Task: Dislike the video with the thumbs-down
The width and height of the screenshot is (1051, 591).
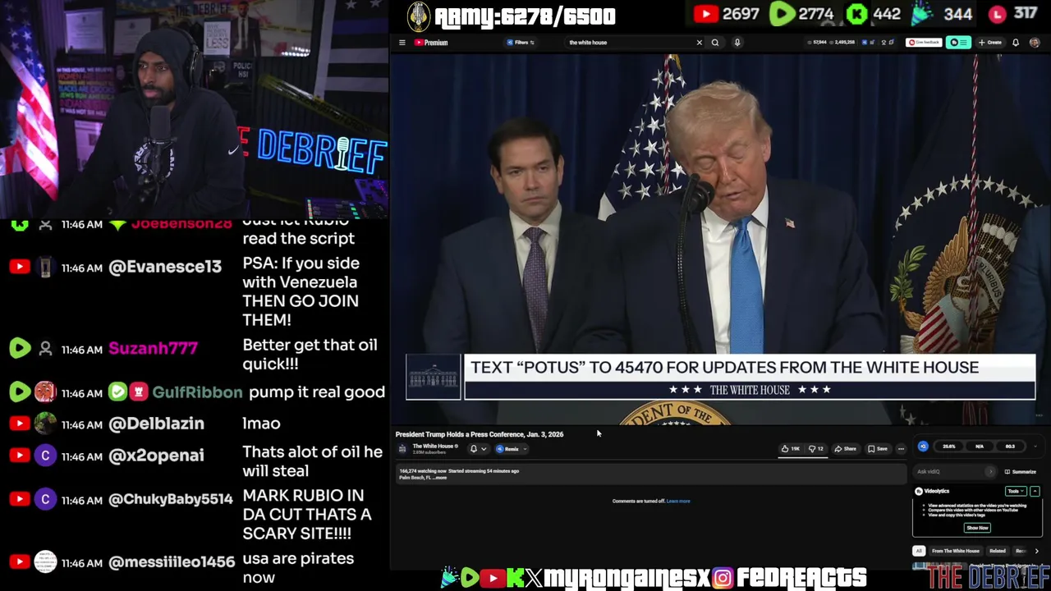Action: coord(816,449)
